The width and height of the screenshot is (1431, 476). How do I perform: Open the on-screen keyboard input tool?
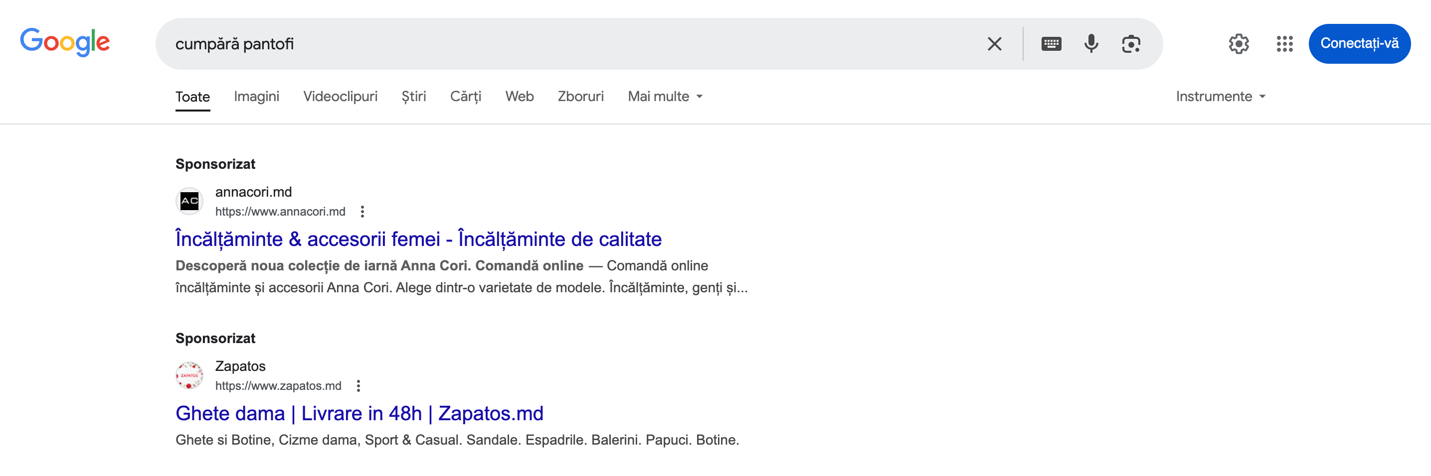[1051, 44]
